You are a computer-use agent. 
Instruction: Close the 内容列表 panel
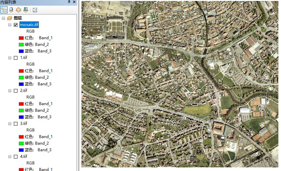[74, 2]
